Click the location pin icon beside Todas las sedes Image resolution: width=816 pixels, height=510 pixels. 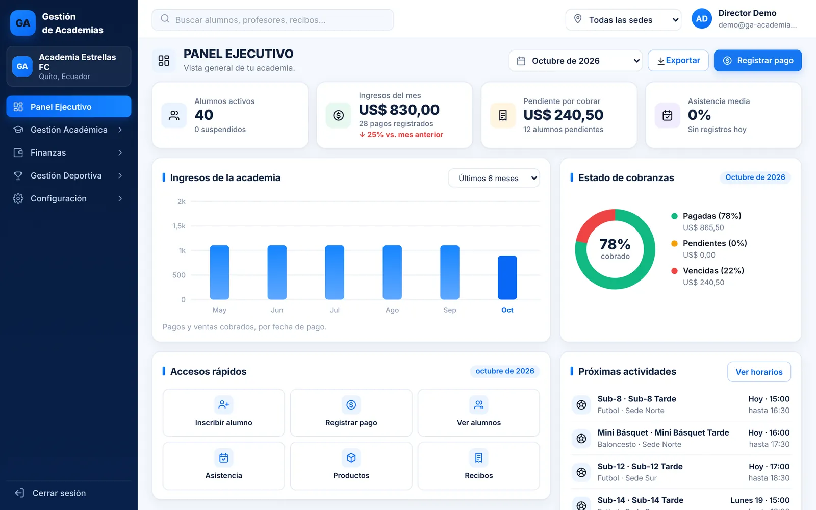(x=578, y=19)
